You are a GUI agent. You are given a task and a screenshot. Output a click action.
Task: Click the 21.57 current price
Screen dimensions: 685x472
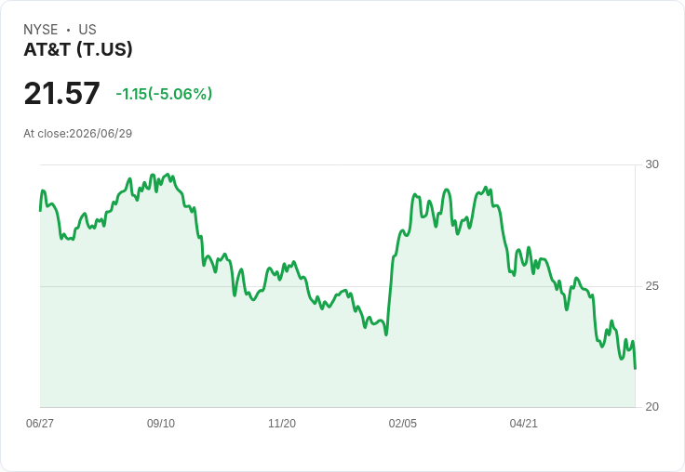[61, 93]
